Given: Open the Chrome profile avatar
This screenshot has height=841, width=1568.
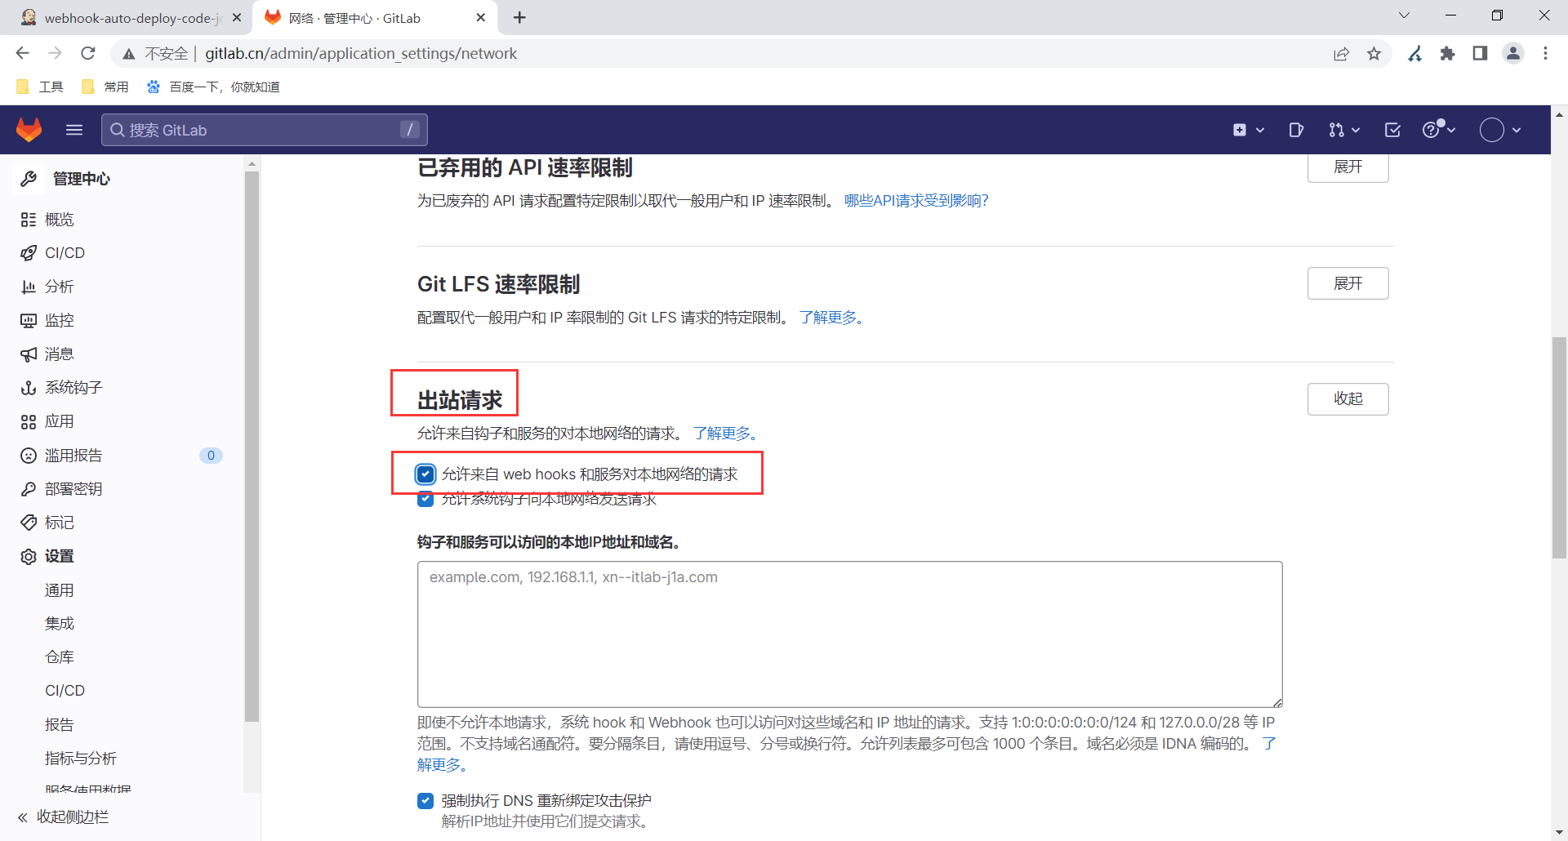Looking at the screenshot, I should click(1513, 54).
